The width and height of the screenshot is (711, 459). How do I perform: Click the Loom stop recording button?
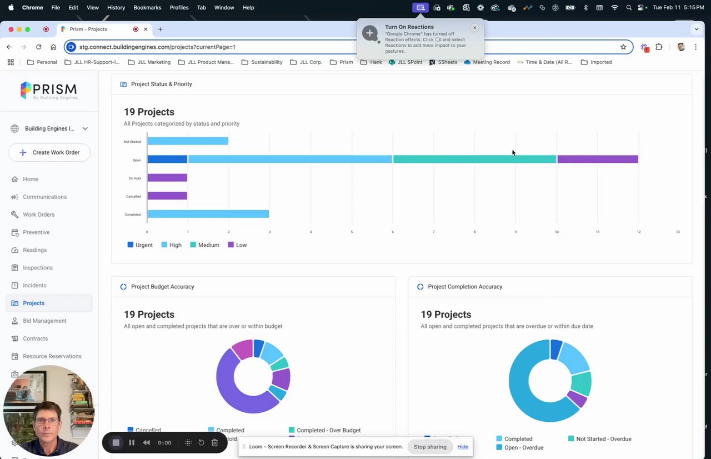point(116,443)
